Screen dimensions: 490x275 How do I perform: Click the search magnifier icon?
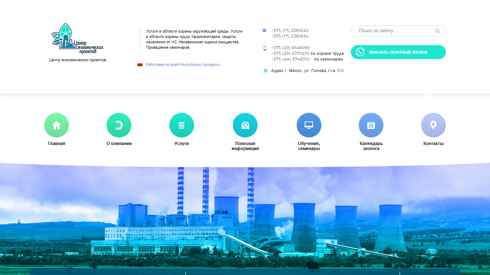[437, 31]
